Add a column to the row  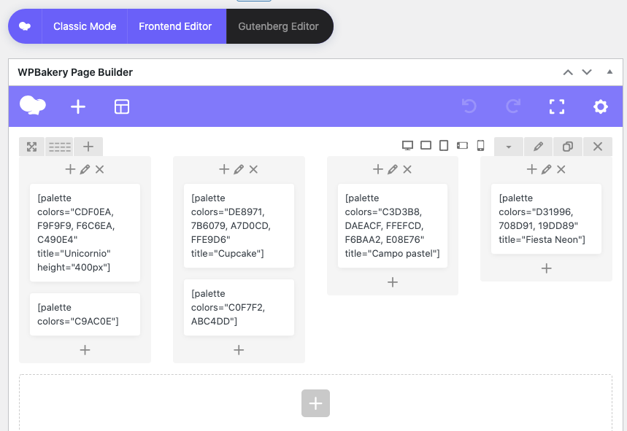coord(88,147)
